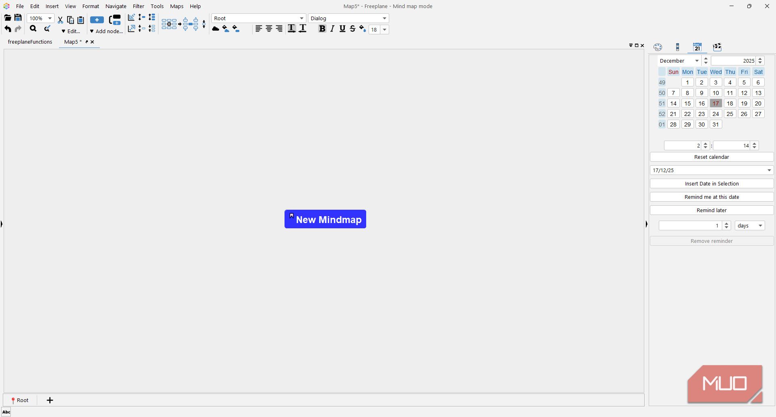Screen dimensions: 776x417
Task: Click Remind me at this date
Action: tap(711, 197)
